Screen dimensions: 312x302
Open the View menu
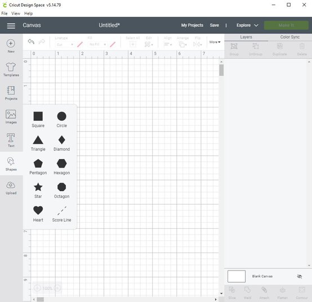[16, 13]
